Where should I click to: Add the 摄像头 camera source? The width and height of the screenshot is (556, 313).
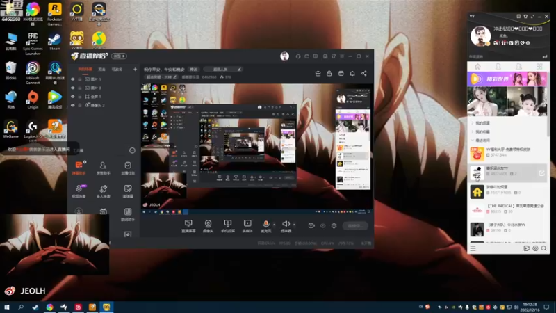pyautogui.click(x=208, y=225)
